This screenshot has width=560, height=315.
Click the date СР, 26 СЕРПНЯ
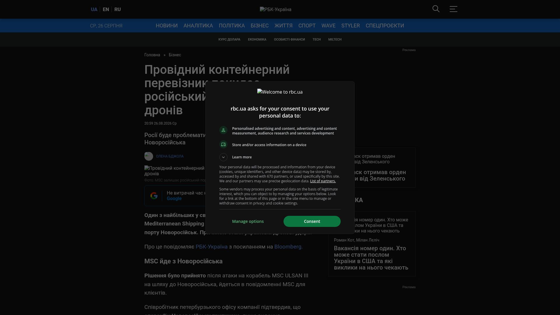[x=106, y=26]
